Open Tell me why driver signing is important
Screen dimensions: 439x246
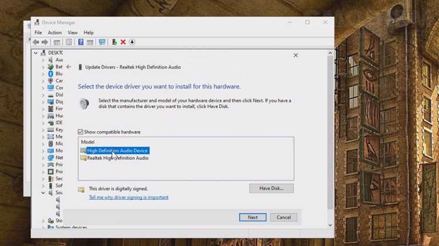[129, 198]
